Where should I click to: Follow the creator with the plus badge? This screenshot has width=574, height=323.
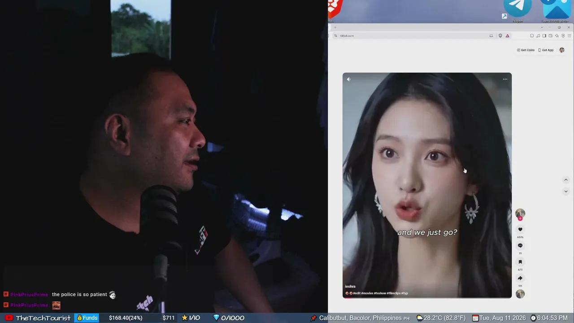pyautogui.click(x=520, y=219)
